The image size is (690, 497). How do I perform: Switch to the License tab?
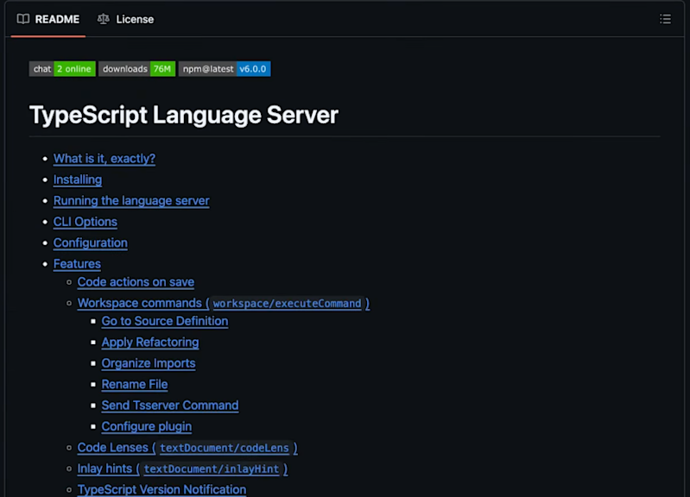pos(126,19)
